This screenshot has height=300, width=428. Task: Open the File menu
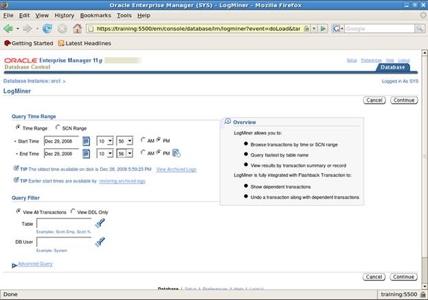(8, 16)
